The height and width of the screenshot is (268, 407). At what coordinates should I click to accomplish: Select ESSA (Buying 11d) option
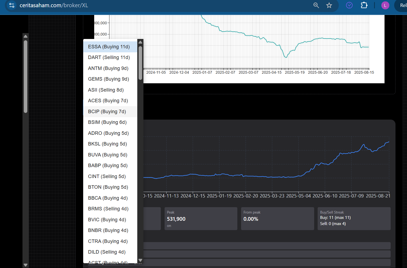click(x=110, y=47)
